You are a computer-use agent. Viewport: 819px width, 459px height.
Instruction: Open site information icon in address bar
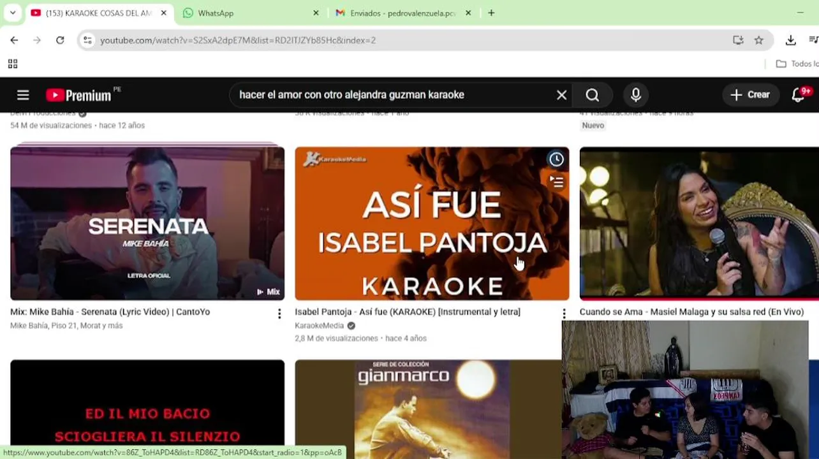click(87, 40)
